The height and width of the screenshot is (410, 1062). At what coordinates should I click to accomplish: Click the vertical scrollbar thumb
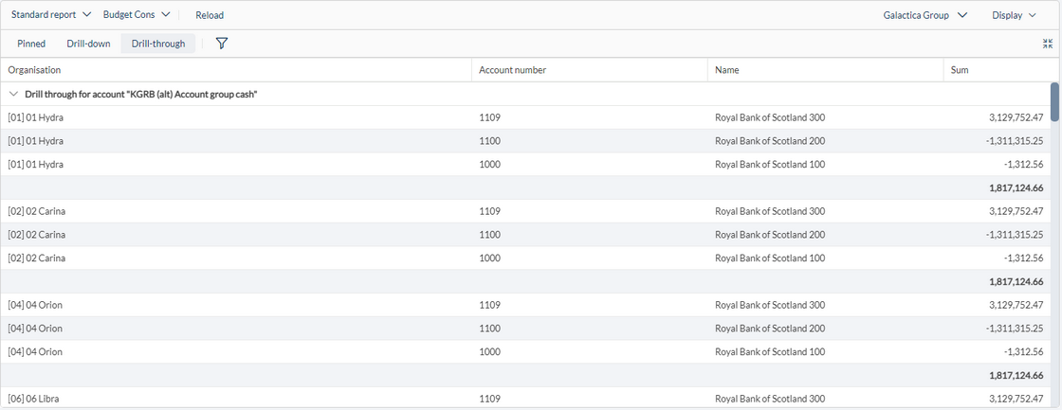(1054, 102)
